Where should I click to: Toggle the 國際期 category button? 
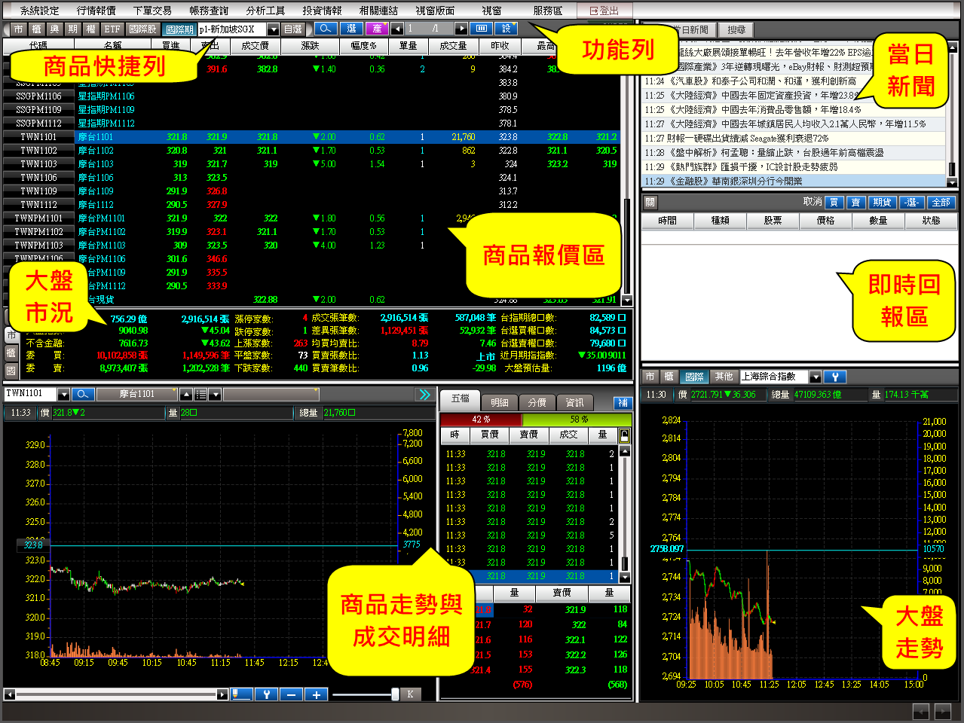[179, 29]
